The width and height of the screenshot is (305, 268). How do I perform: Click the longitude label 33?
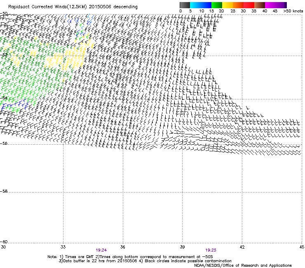click(x=63, y=247)
